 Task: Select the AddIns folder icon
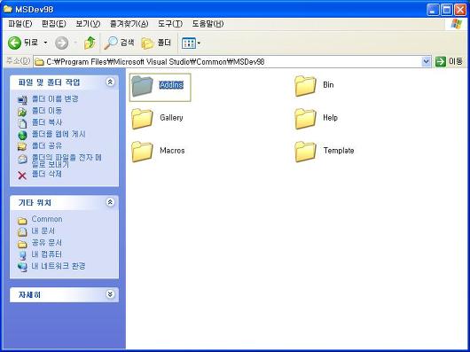pos(142,86)
